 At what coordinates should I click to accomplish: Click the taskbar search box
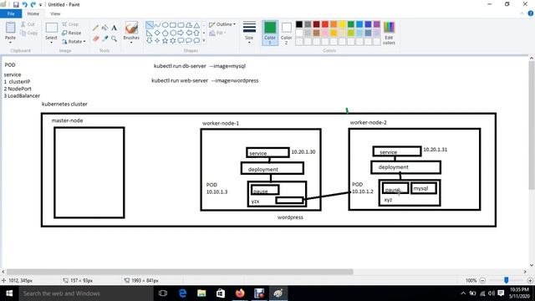coord(86,293)
